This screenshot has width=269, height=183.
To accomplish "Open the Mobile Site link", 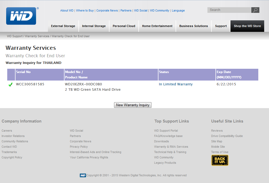I will [x=218, y=147].
